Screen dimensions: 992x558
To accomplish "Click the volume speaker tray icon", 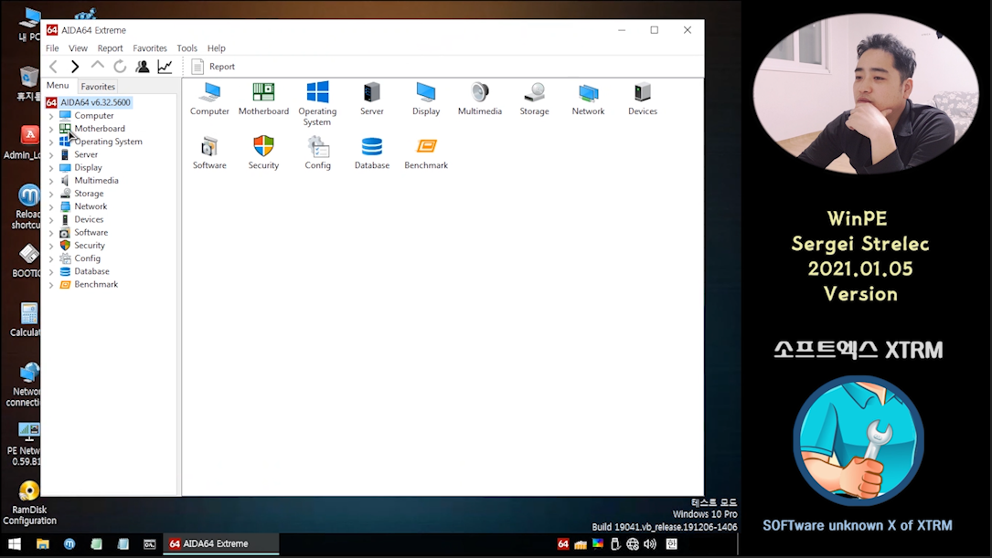I will 650,544.
